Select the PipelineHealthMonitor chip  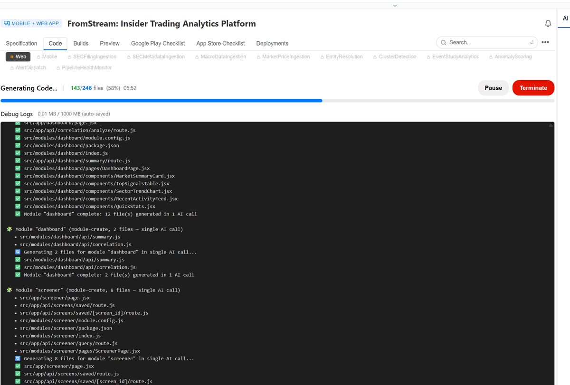tap(84, 67)
